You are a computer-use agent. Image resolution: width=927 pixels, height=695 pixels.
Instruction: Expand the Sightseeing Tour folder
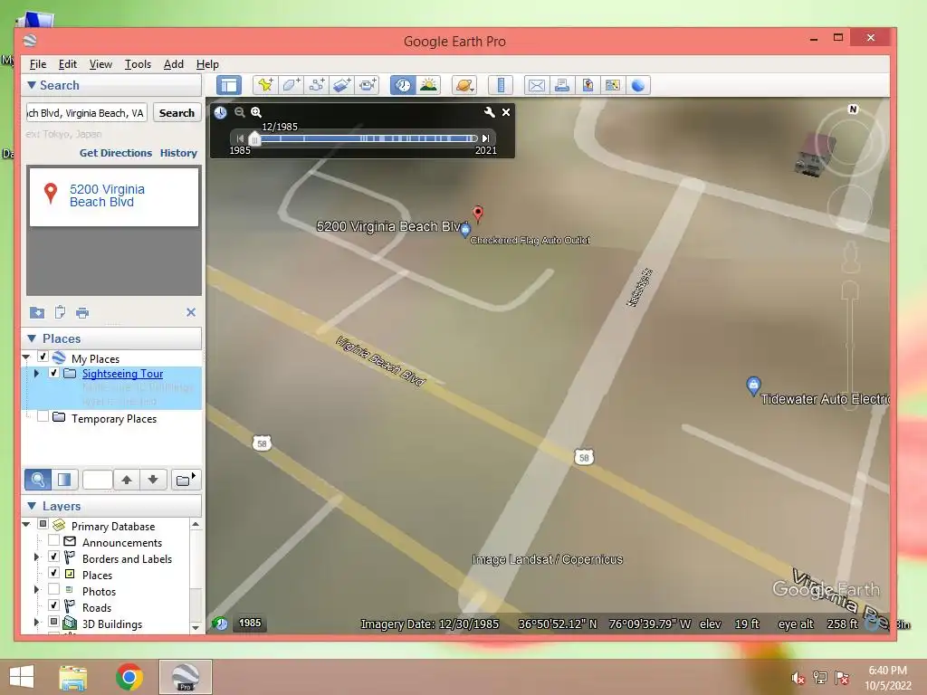[36, 374]
